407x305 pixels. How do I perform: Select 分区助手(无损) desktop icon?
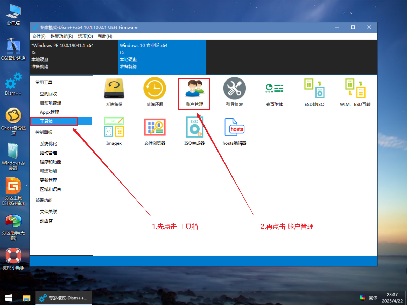coord(13,227)
